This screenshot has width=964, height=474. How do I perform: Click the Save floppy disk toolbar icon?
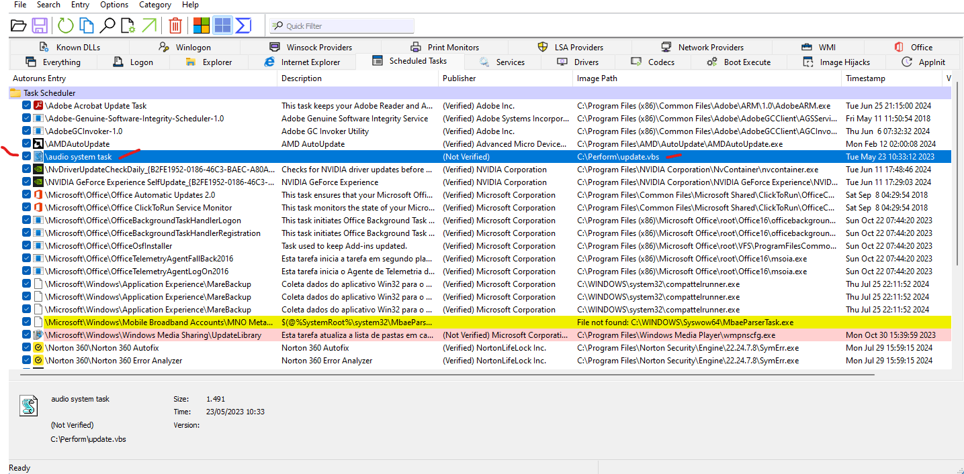[40, 26]
